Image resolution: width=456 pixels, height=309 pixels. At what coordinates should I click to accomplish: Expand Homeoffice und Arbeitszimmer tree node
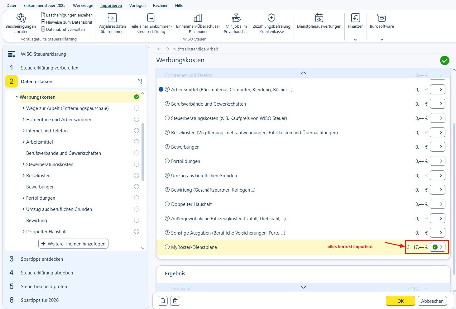[24, 119]
